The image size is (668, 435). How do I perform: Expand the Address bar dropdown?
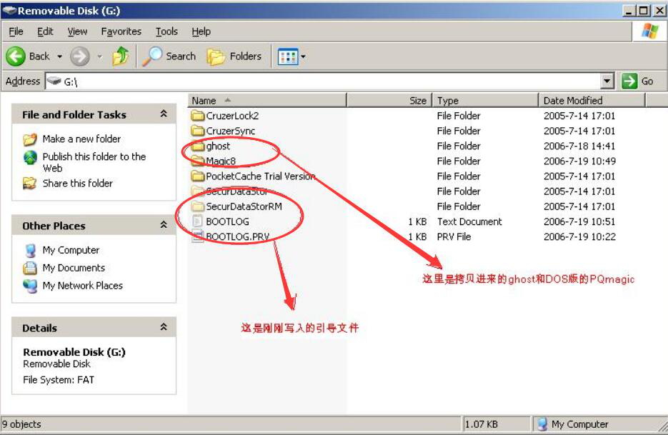[608, 81]
